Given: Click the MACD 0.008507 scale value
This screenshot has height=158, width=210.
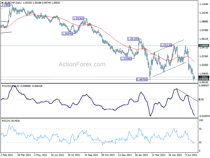Looking at the screenshot, I should click(x=204, y=85).
